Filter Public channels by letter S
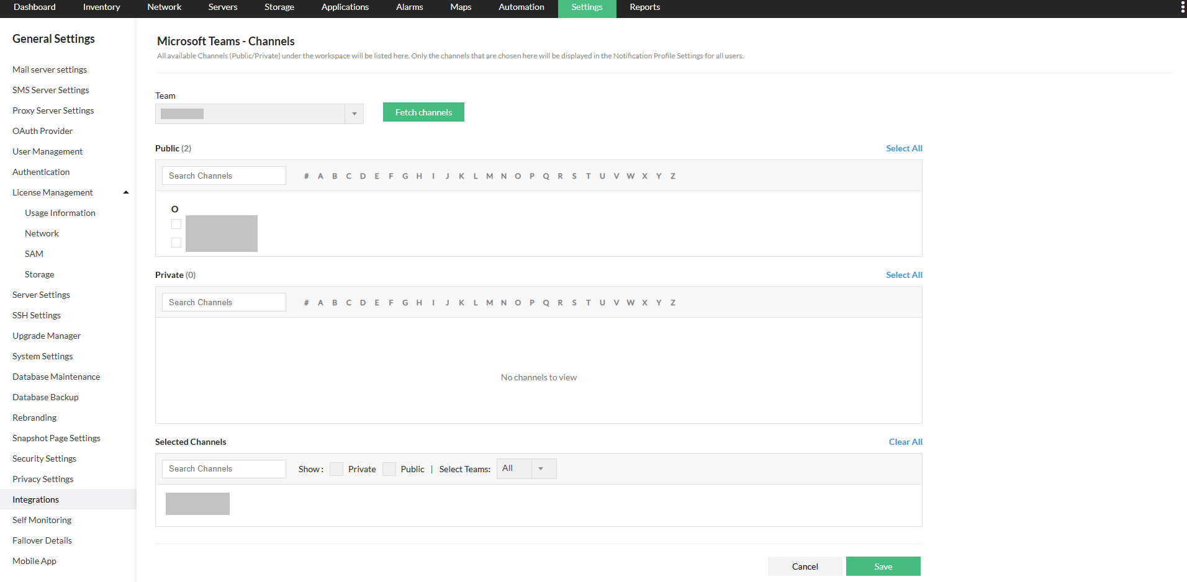Image resolution: width=1187 pixels, height=582 pixels. [574, 176]
